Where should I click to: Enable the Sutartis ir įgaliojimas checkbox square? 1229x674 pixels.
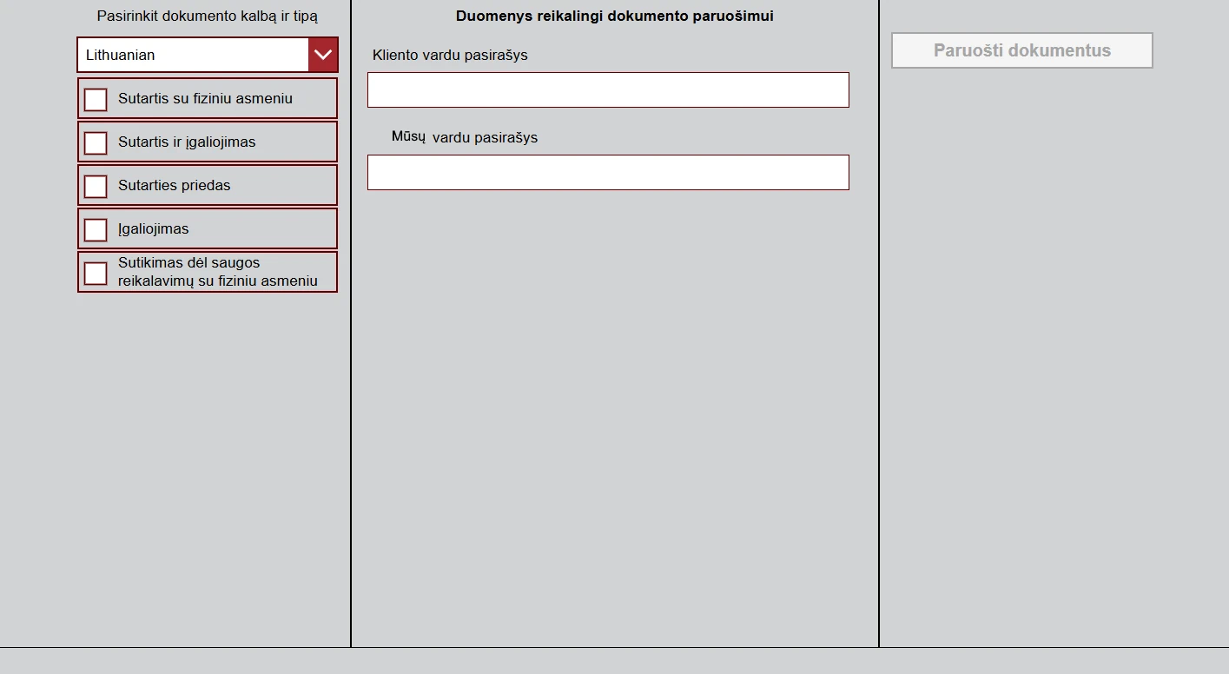point(96,142)
